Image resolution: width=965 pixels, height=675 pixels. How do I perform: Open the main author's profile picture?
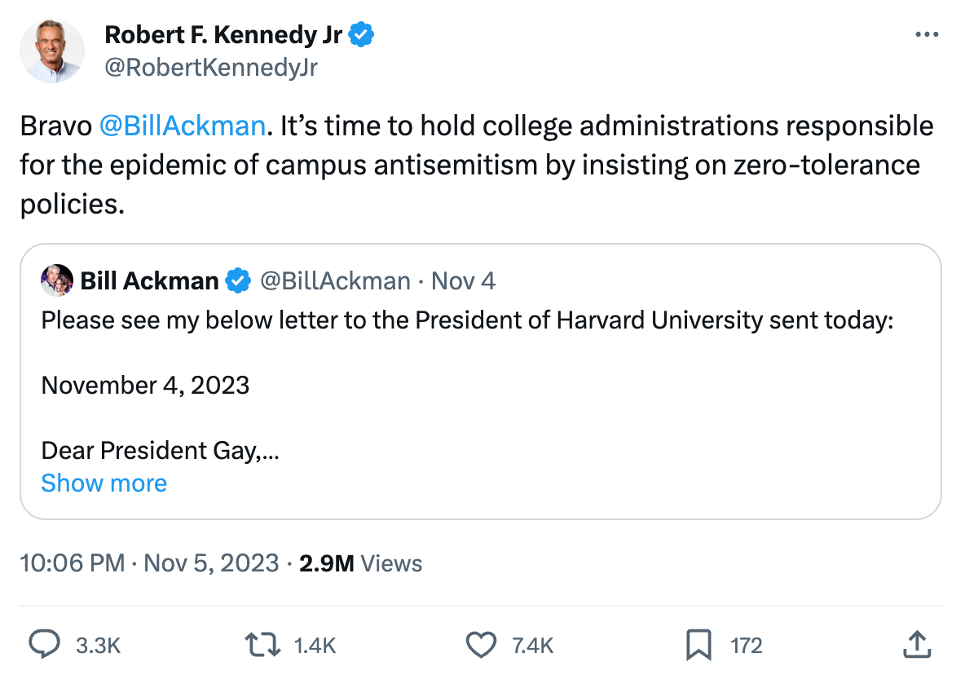coord(52,51)
